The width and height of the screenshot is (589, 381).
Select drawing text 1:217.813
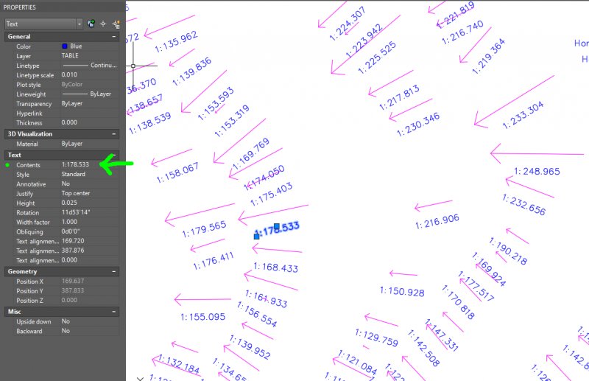399,97
